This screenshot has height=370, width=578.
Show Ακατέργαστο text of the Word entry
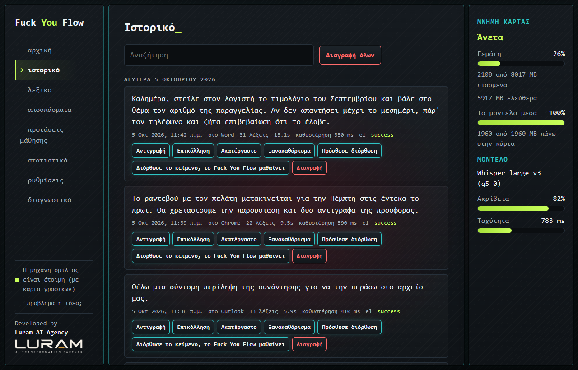coord(239,151)
